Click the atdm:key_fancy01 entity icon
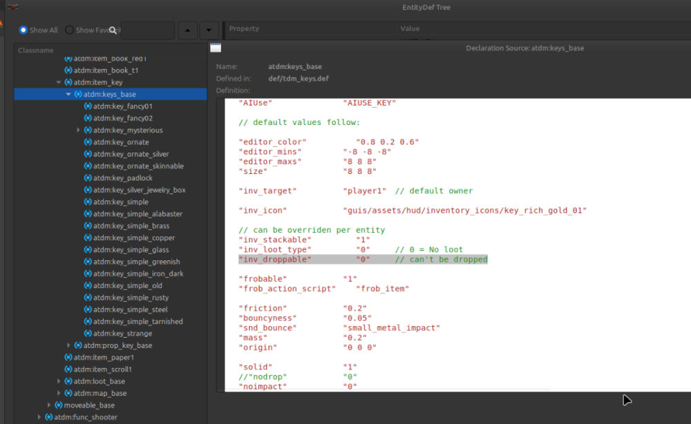Viewport: 691px width, 424px height. (x=88, y=106)
